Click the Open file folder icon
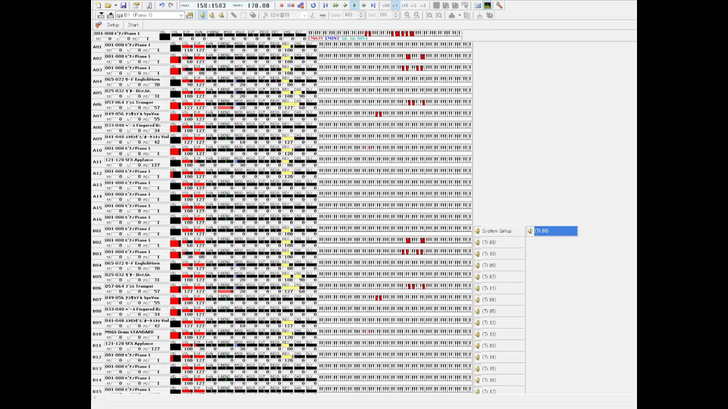Image resolution: width=728 pixels, height=409 pixels. (x=108, y=5)
